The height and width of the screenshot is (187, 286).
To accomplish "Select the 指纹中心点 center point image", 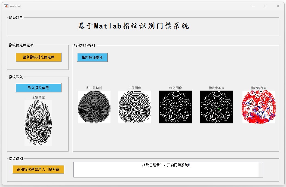I will pyautogui.click(x=217, y=107).
